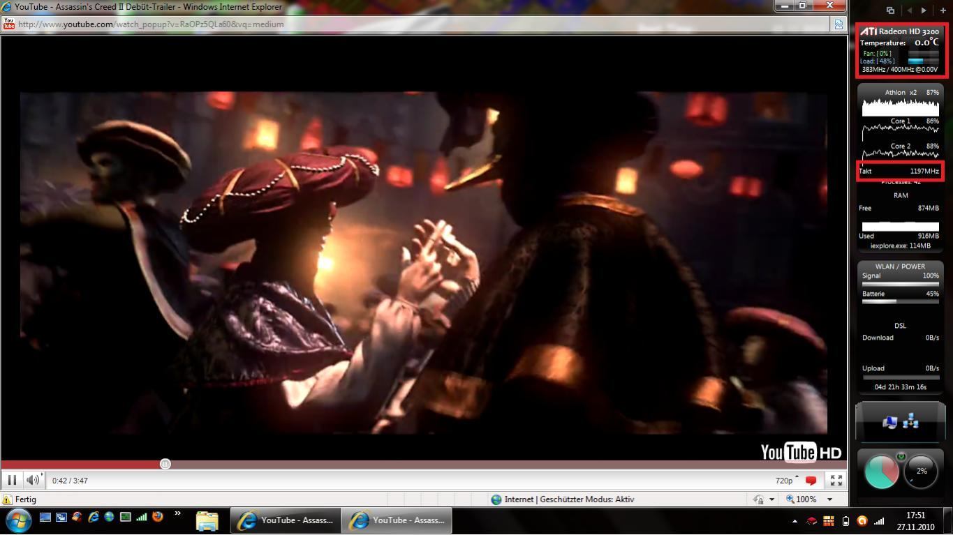Launch the globe icon in quick launch
Viewport: 953px width, 535px height.
109,517
